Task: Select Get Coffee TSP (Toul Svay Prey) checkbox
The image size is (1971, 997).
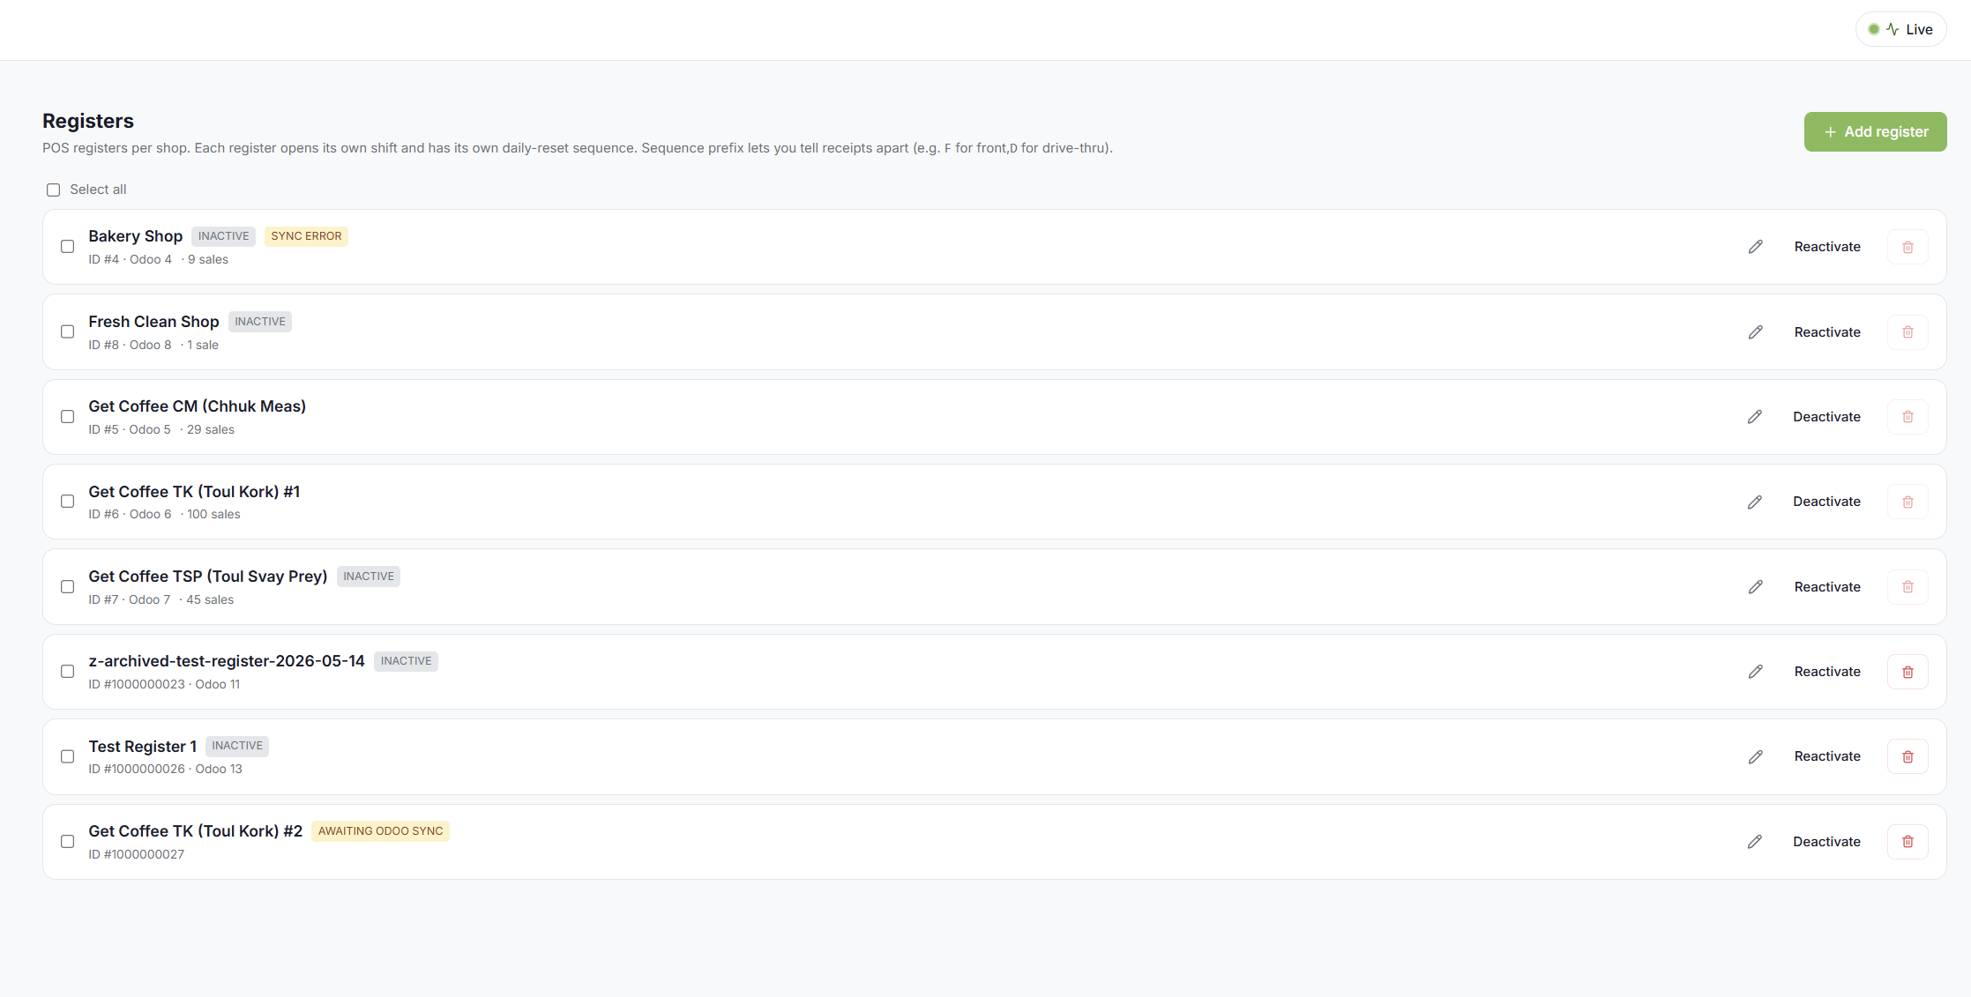Action: click(67, 587)
